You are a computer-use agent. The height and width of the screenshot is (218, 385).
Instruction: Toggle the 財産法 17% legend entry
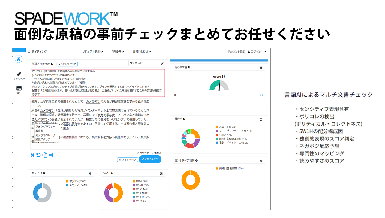[x=224, y=135]
